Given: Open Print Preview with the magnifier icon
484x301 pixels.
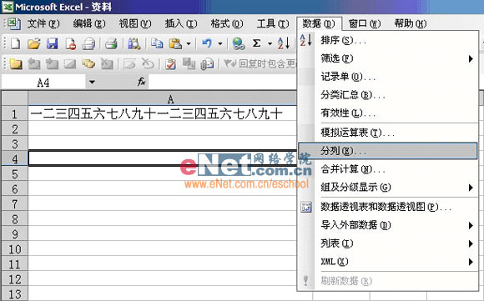Looking at the screenshot, I should pyautogui.click(x=134, y=43).
